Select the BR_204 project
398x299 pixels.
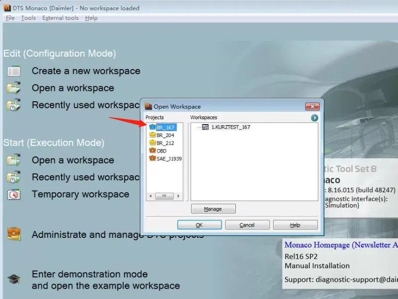point(165,135)
